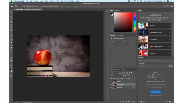Select the Zoom tool in toolbar
Image resolution: width=183 pixels, height=103 pixels.
click(11, 63)
